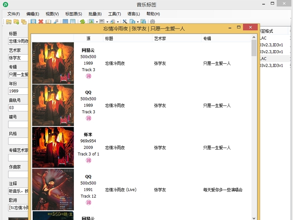Image resolution: width=293 pixels, height=220 pixels.
Task: Click the wrench toolbar icon
Action: tap(56, 22)
